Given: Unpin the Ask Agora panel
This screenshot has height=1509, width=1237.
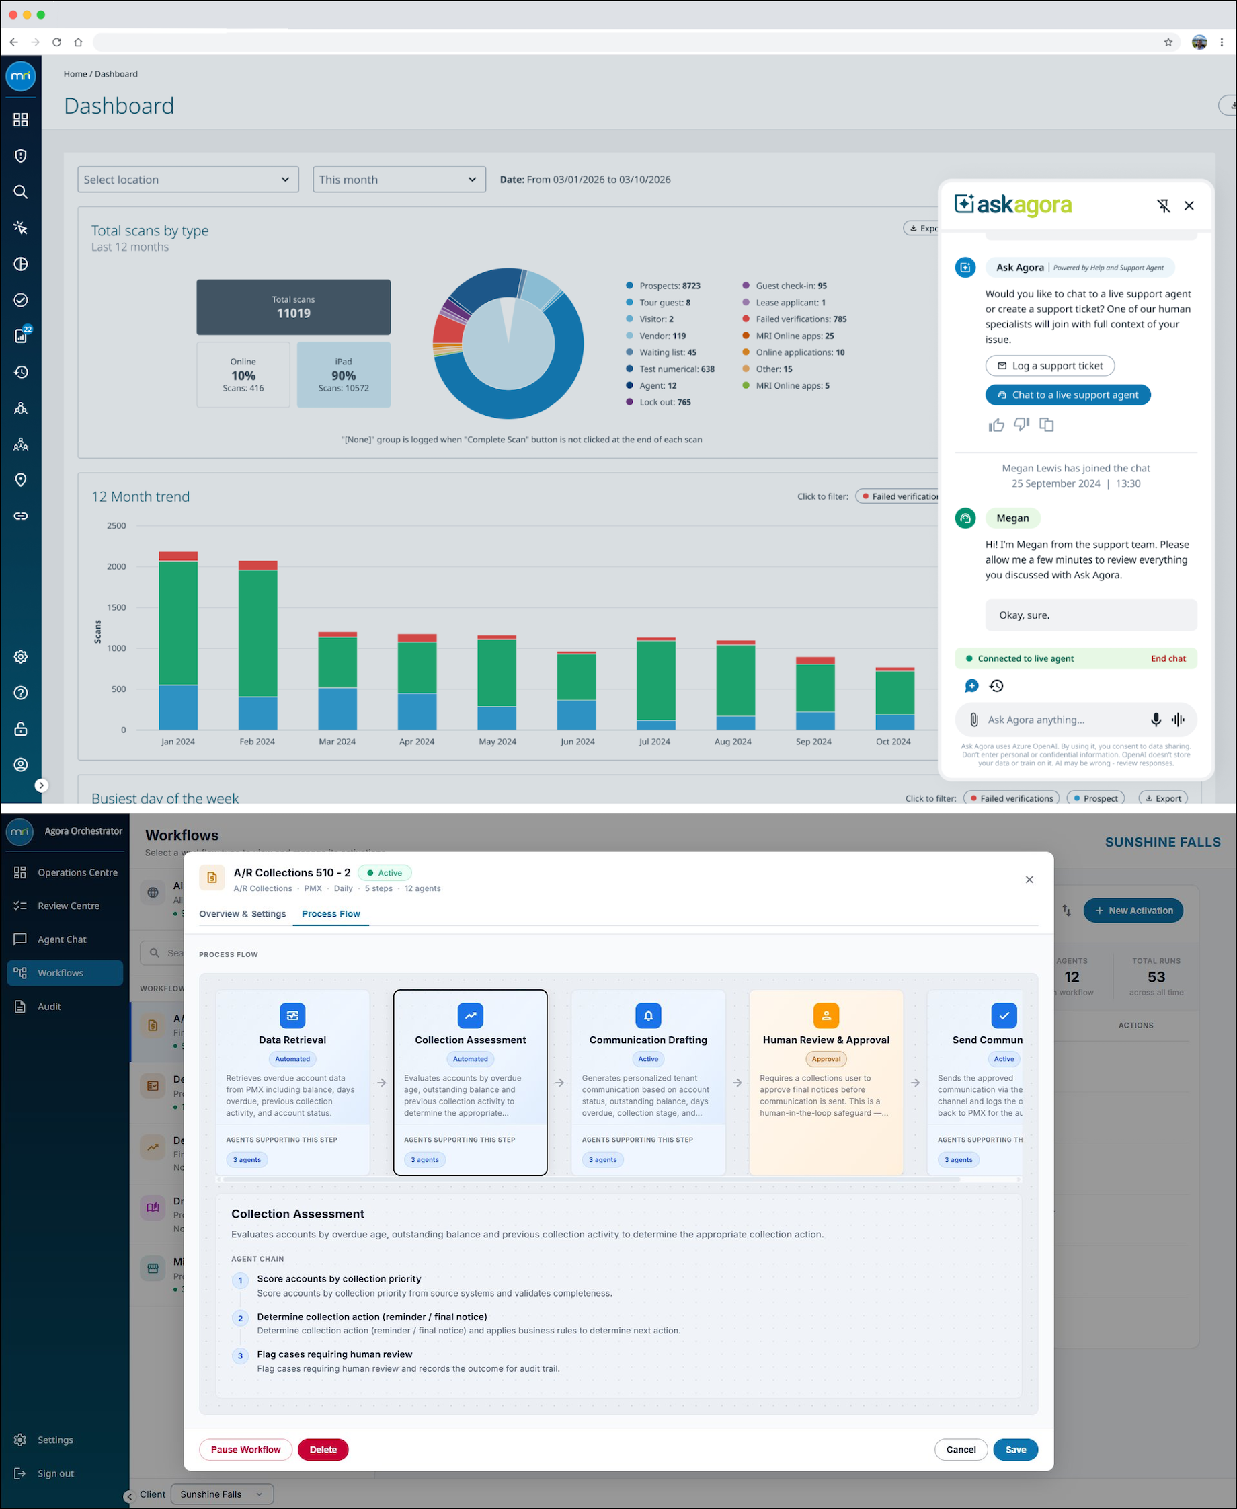Looking at the screenshot, I should click(x=1163, y=206).
